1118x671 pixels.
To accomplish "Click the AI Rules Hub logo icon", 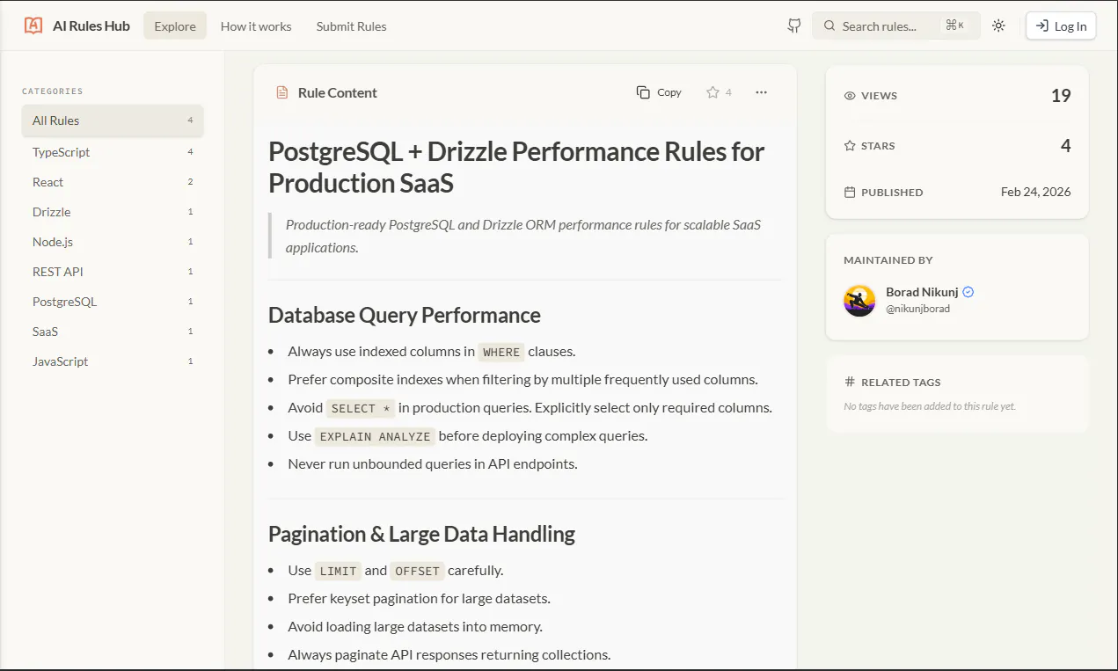I will (33, 26).
